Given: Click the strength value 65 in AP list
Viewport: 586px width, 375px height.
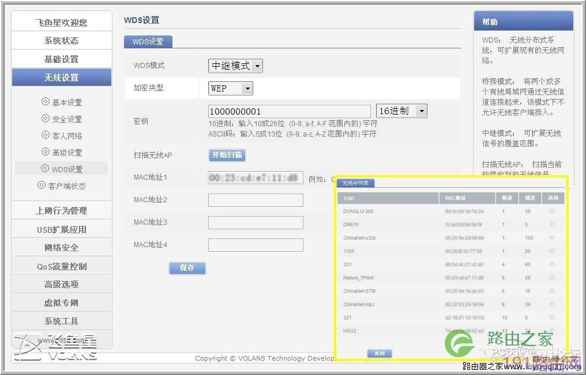Looking at the screenshot, I should [x=528, y=264].
